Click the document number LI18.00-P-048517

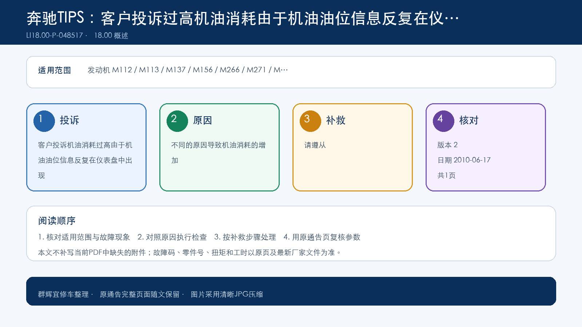(x=55, y=35)
